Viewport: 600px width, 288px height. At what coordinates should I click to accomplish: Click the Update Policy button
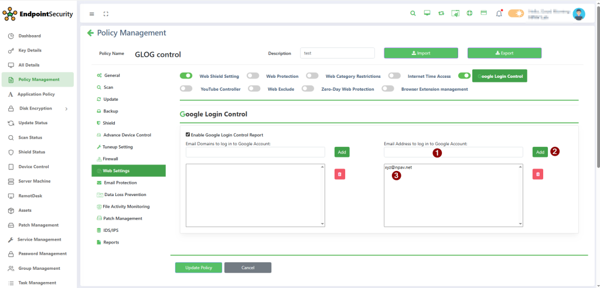pyautogui.click(x=198, y=268)
